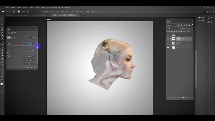This screenshot has height=121, width=215.
Task: Click the foreground color swatch
Action: pos(1,84)
